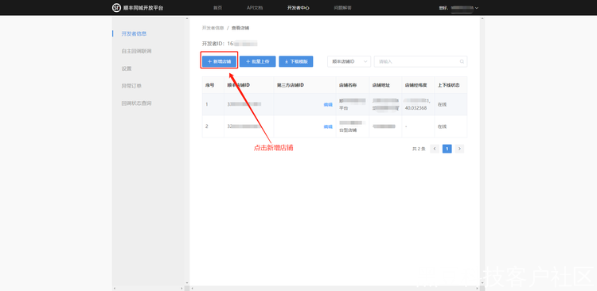This screenshot has height=291, width=597.
Task: Open 回调状态查询 in the left sidebar
Action: click(x=136, y=103)
